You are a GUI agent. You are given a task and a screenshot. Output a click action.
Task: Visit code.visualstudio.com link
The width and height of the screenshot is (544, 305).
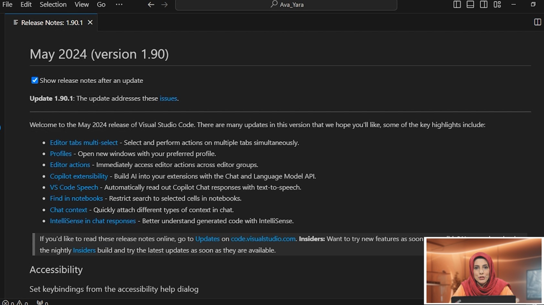[x=263, y=239]
